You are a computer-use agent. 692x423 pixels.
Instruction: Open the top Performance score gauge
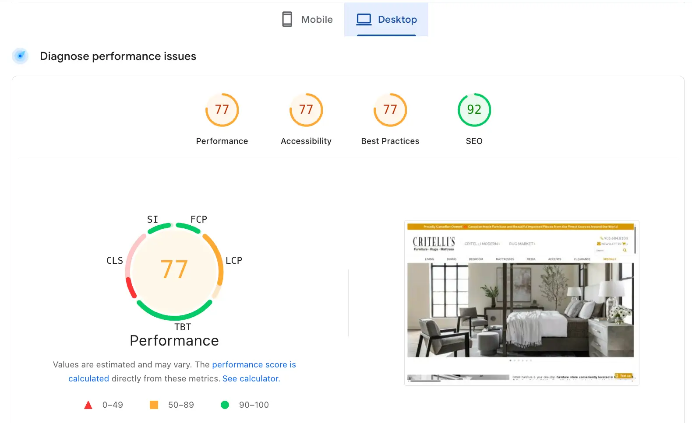click(x=222, y=110)
